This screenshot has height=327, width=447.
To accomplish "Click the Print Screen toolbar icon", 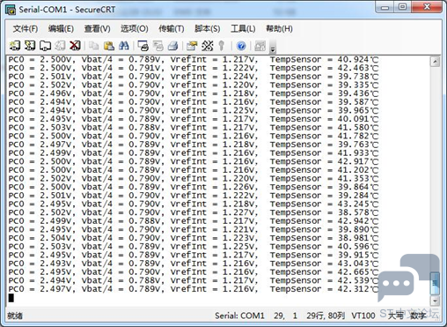I will [x=143, y=46].
